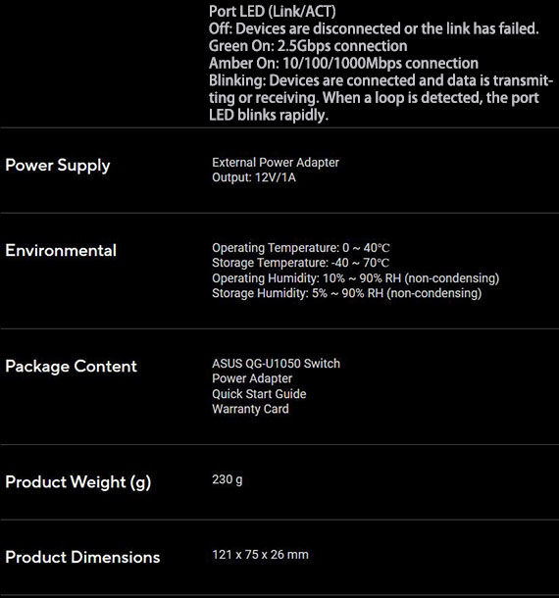Click the Operating Temperature 0 ~ 40°C line
559x598 pixels.
(x=301, y=248)
